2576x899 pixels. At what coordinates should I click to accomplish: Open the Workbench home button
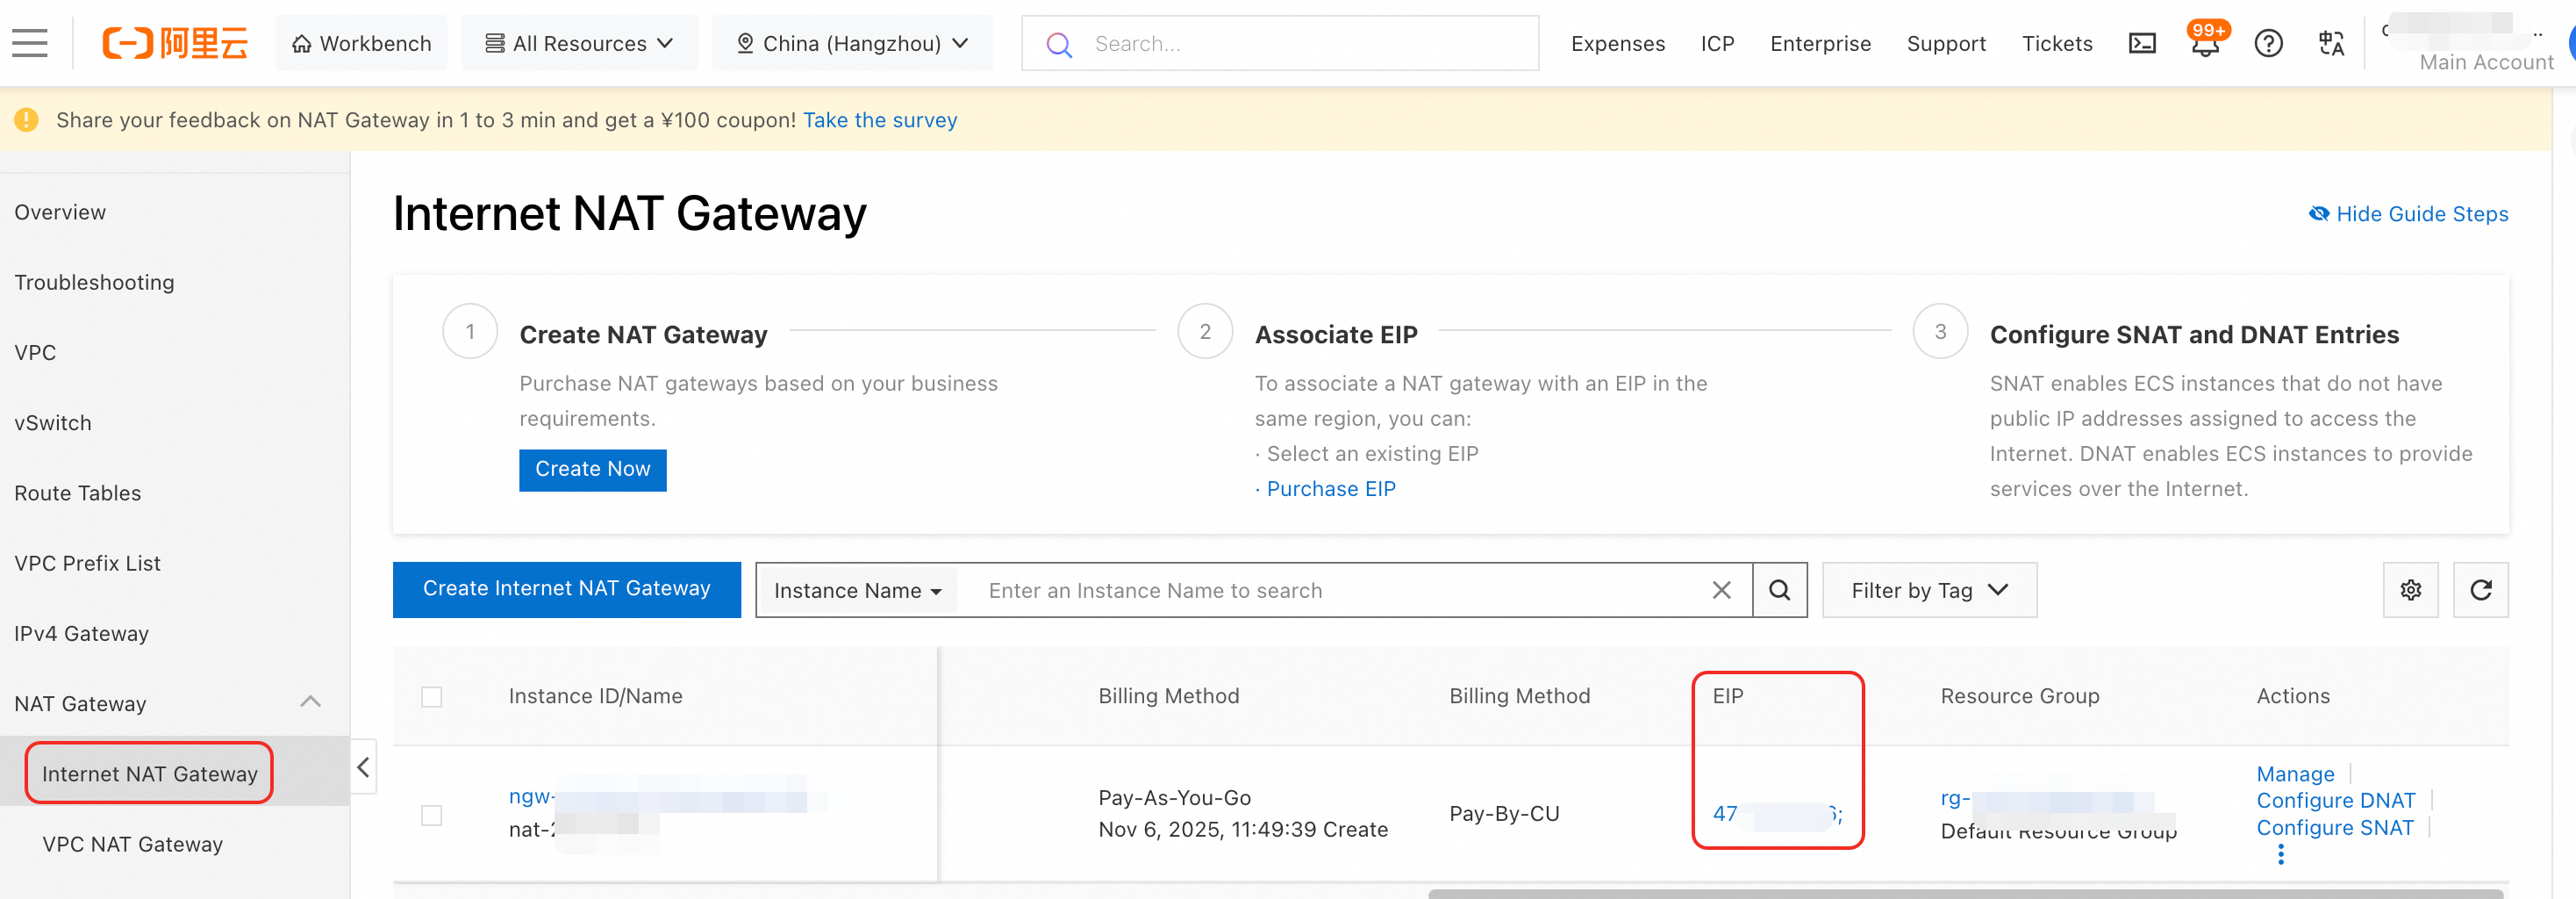pyautogui.click(x=361, y=43)
